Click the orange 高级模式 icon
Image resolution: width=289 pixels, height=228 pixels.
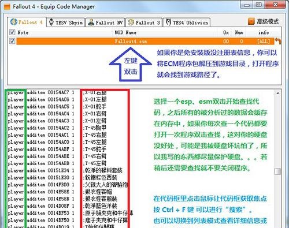251,21
